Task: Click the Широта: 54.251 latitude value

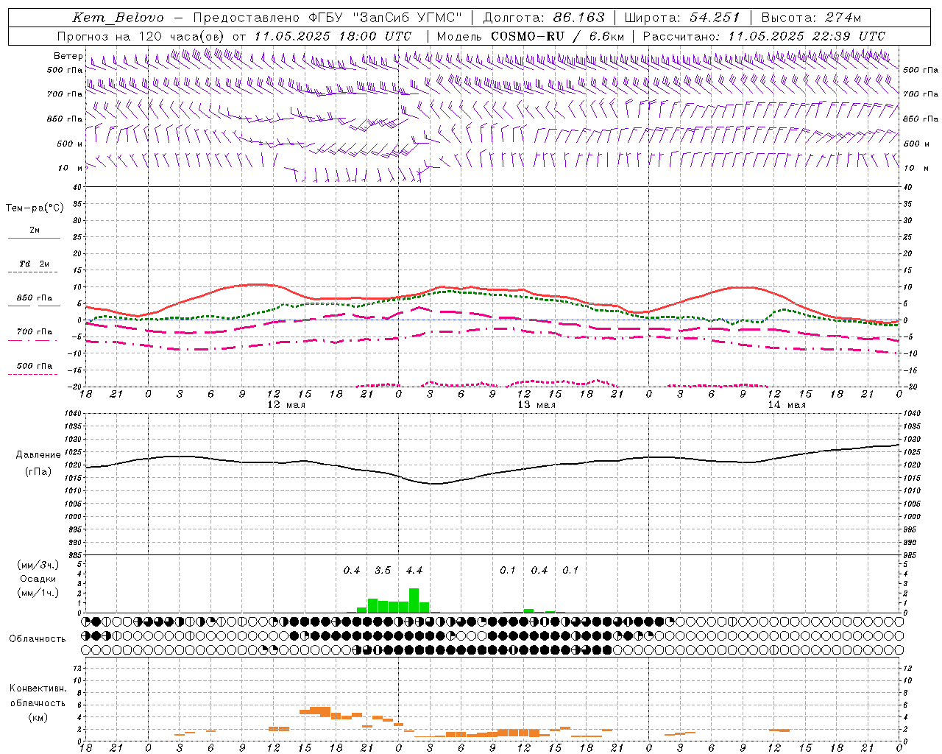Action: 682,18
